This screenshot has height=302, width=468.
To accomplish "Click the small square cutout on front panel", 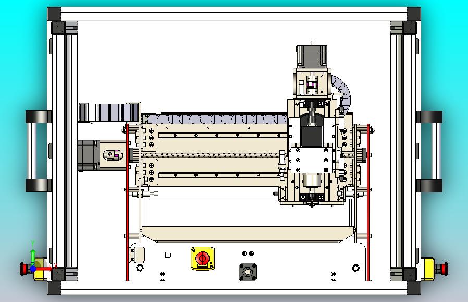I will point(168,255).
